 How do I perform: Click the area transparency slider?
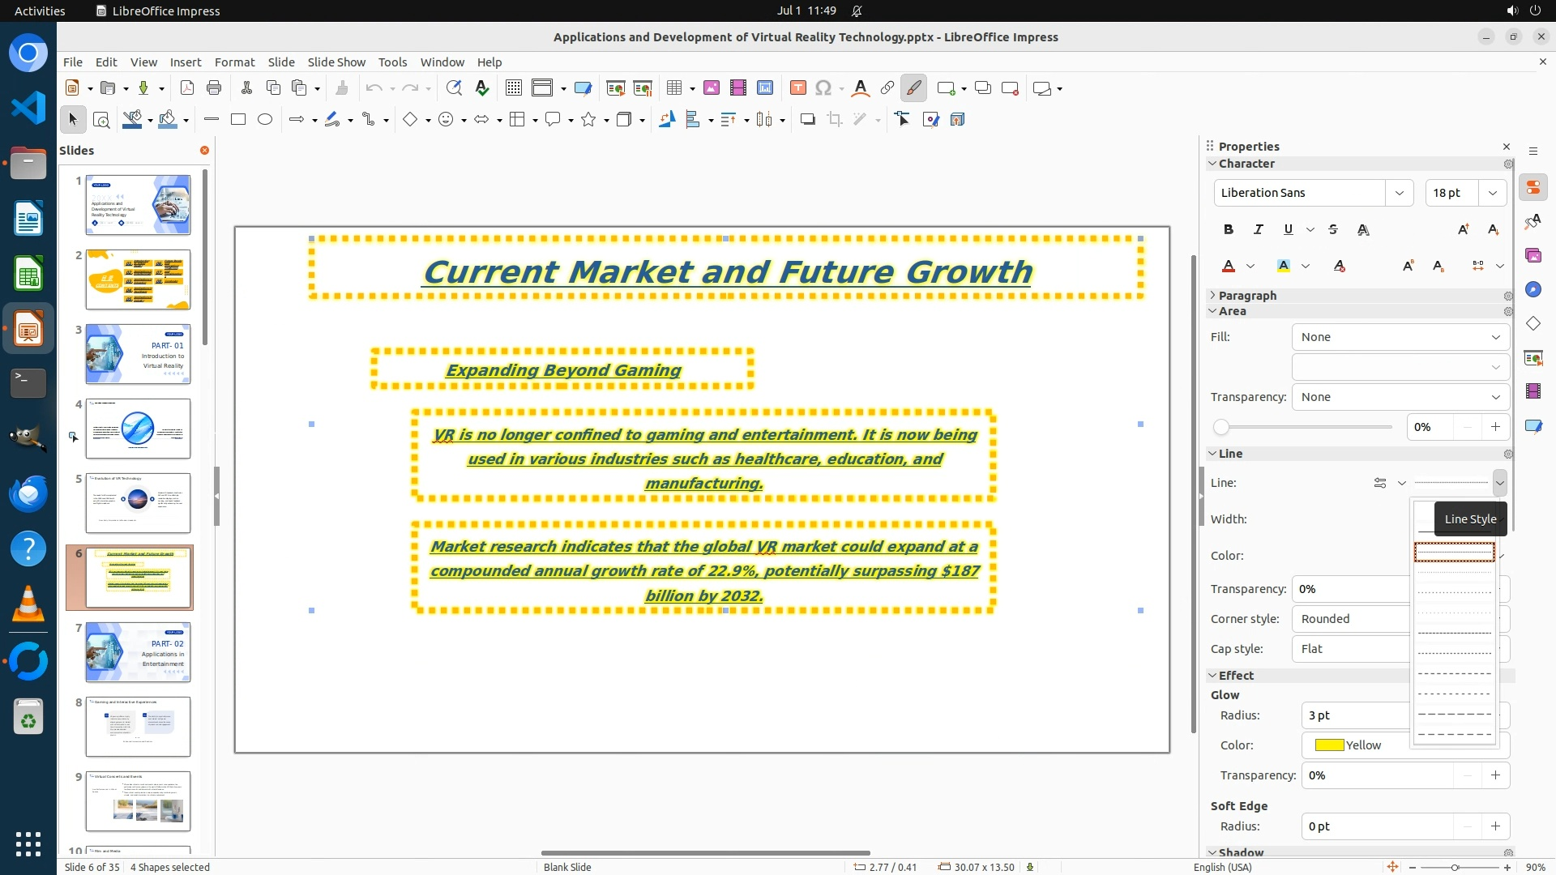1305,427
